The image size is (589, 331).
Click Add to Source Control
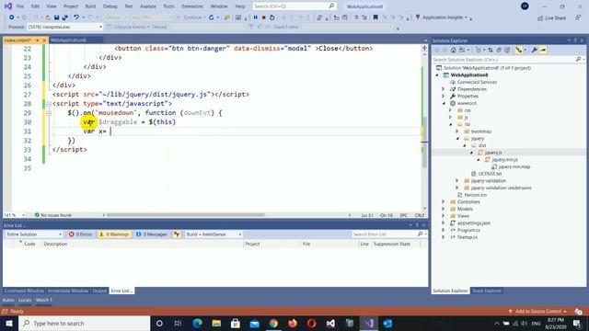537,312
